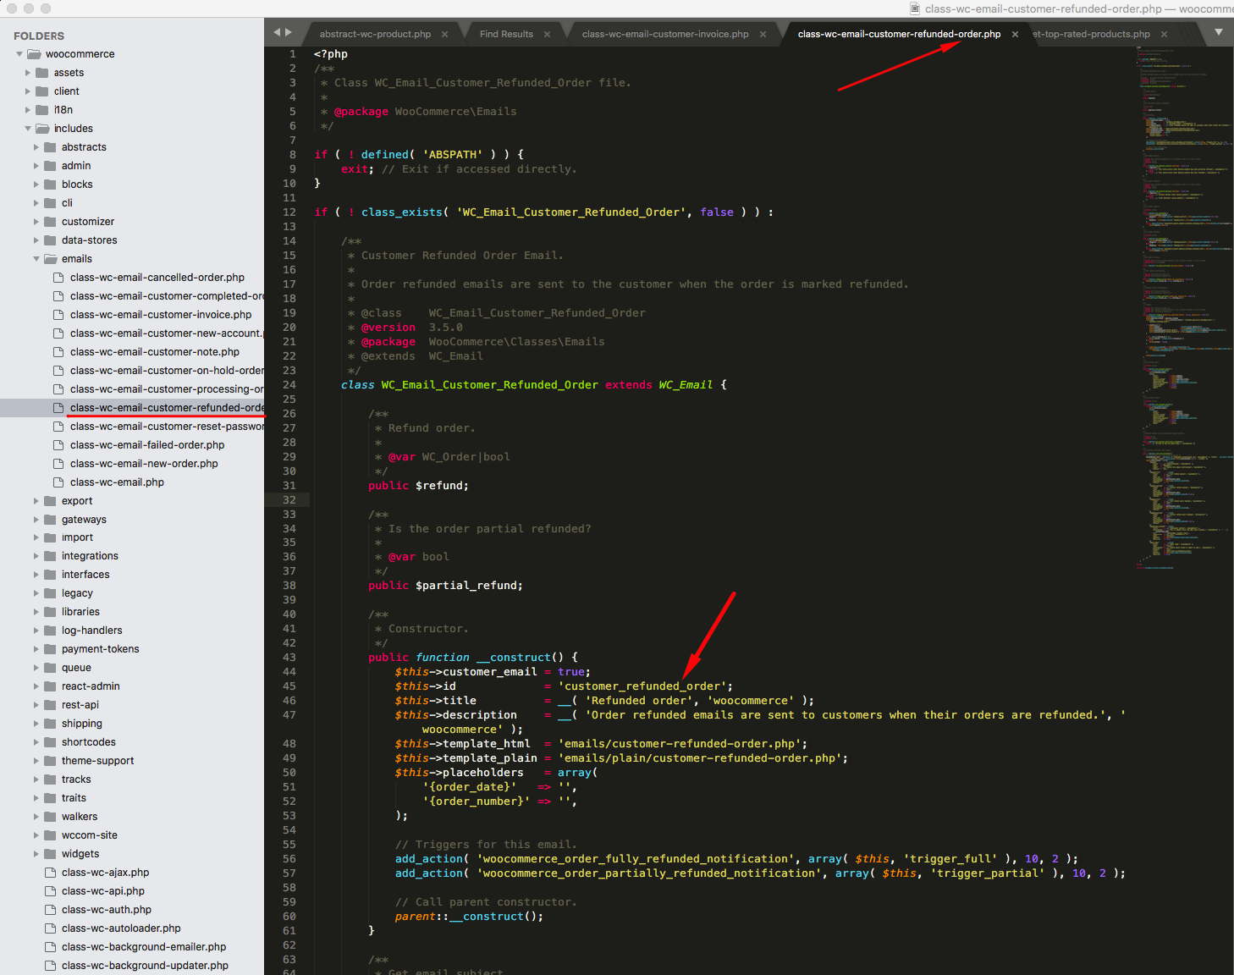Select the shortcodes folder
1234x975 pixels.
pyautogui.click(x=89, y=742)
